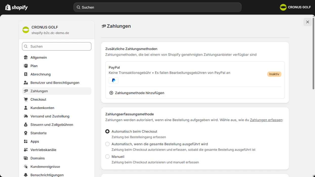Click the Abrechnung receipt icon
The image size is (315, 177).
click(x=26, y=74)
